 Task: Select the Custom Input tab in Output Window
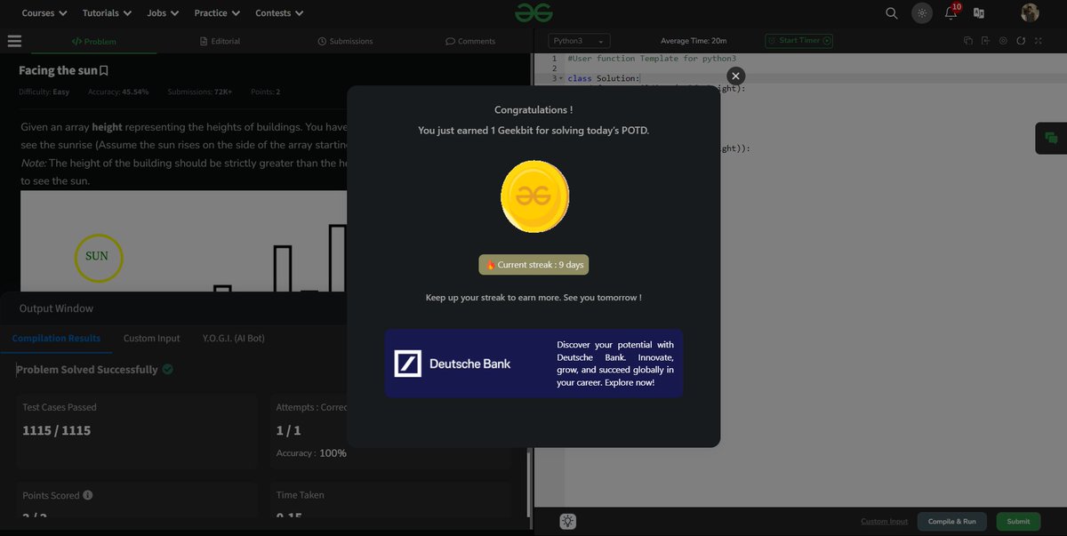pyautogui.click(x=151, y=338)
